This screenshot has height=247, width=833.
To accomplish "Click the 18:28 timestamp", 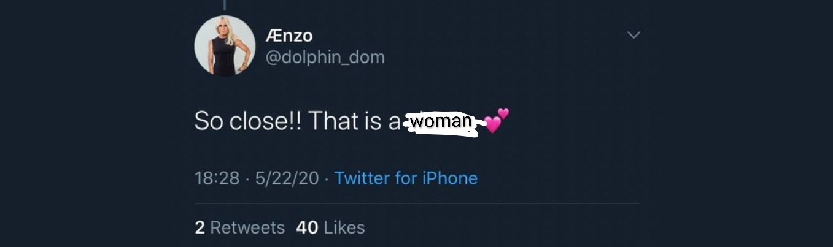I will pyautogui.click(x=216, y=178).
